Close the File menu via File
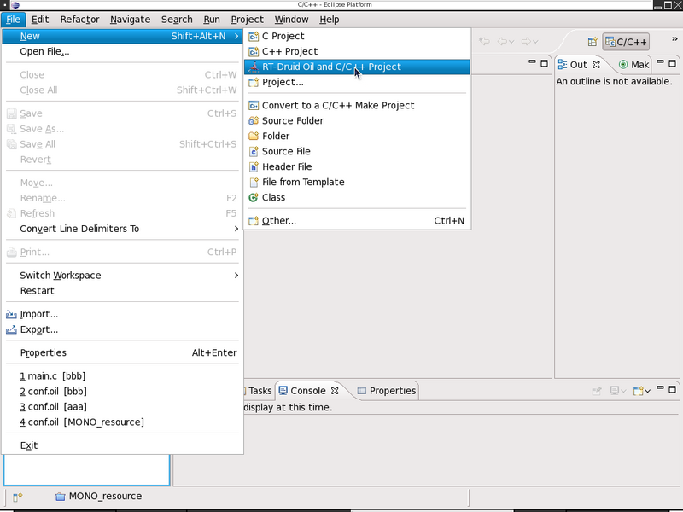Screen dimensions: 683x512 point(13,20)
